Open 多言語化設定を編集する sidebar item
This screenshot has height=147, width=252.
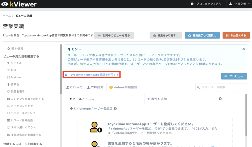[x=24, y=135]
